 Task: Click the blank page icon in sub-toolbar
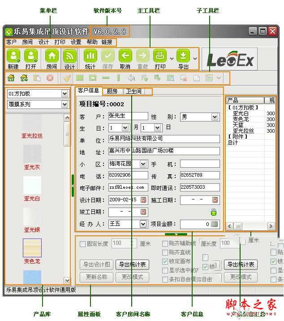coord(197,78)
